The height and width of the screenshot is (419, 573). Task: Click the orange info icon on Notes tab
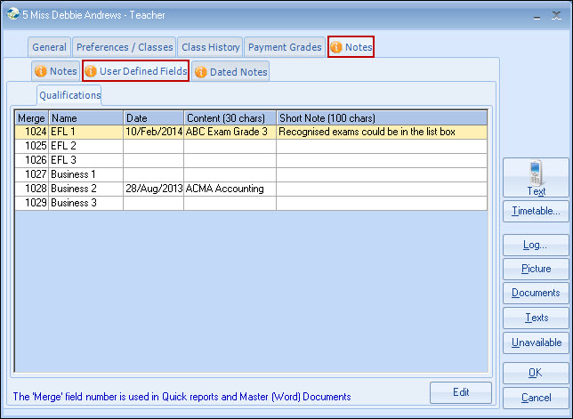pyautogui.click(x=336, y=47)
